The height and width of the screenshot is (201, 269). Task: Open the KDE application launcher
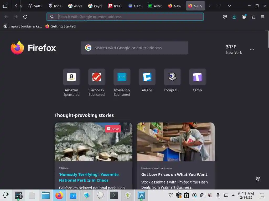click(x=6, y=195)
